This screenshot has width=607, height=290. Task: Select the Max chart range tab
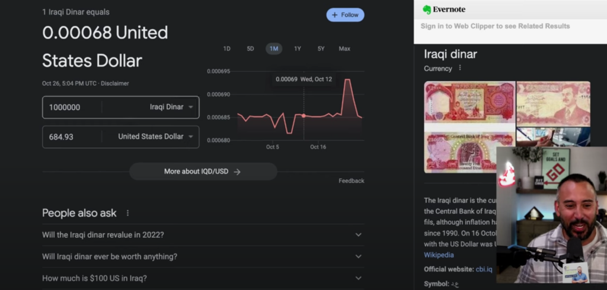(x=344, y=49)
